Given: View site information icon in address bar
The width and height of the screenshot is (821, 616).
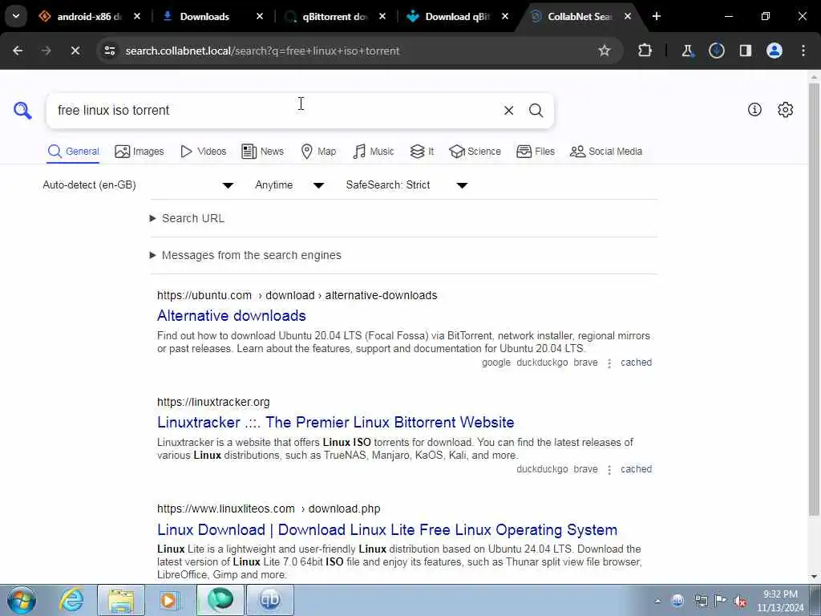Looking at the screenshot, I should coord(109,51).
